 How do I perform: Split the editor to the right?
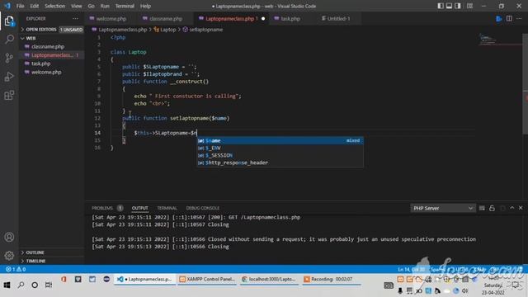click(x=509, y=18)
